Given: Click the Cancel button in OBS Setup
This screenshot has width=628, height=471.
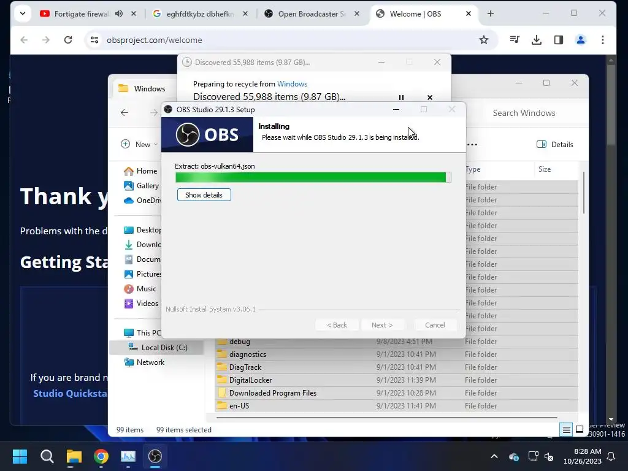Looking at the screenshot, I should pyautogui.click(x=435, y=325).
